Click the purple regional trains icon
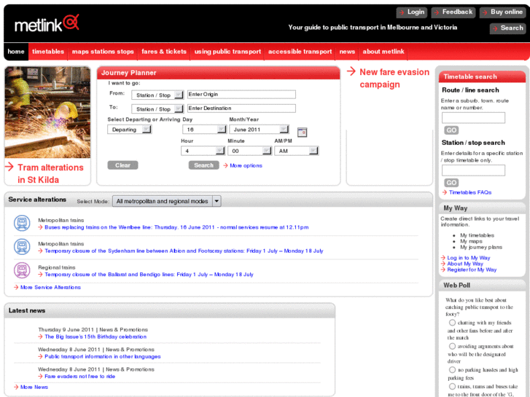The height and width of the screenshot is (397, 530). [22, 270]
